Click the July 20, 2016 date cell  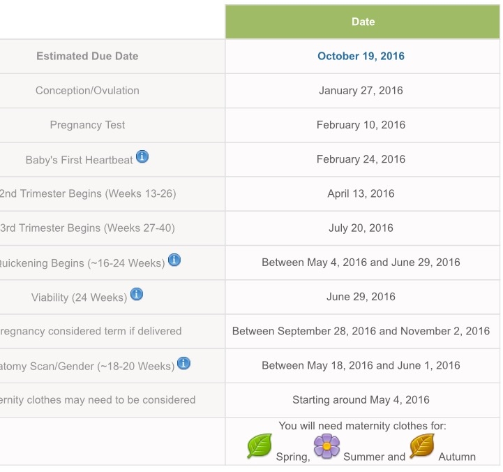point(361,228)
